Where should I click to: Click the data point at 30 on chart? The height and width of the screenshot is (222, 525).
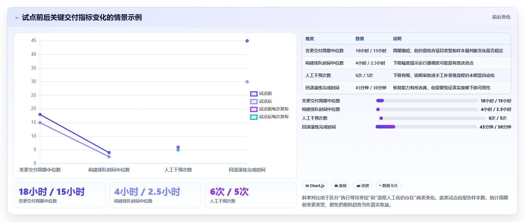(x=247, y=82)
